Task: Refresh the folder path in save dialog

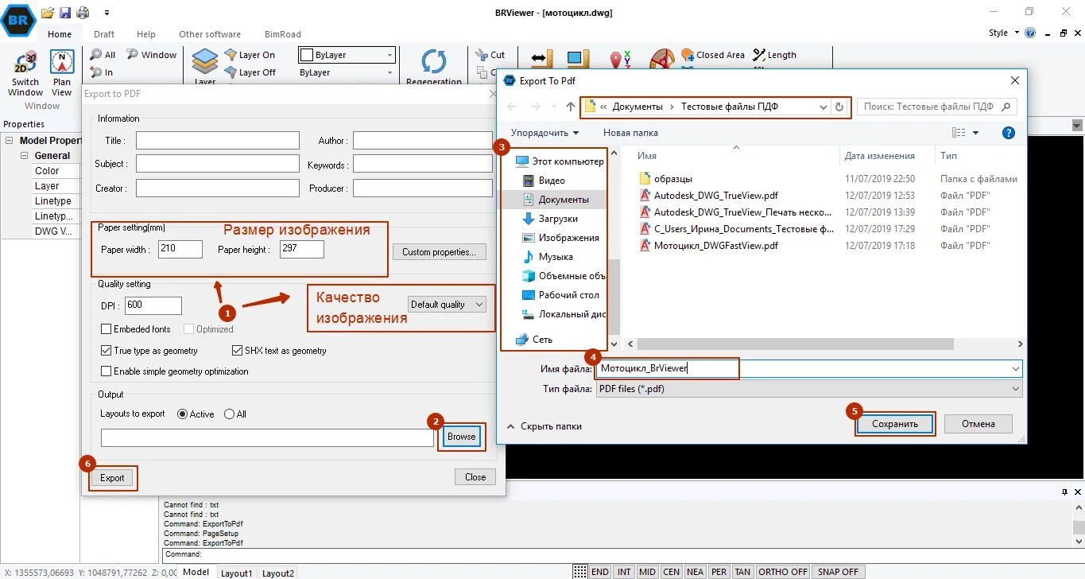Action: tap(839, 107)
